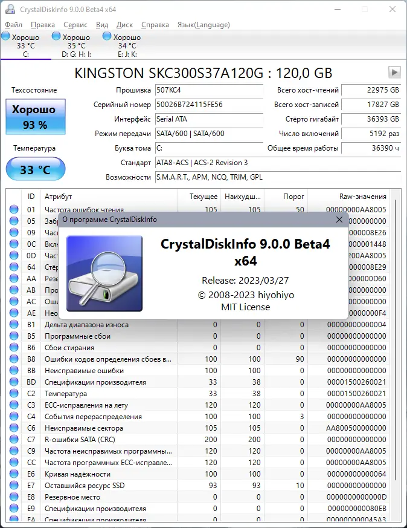Screen dimensions: 407x528
Task: Click the Release: 2023/03/27 text
Action: coord(245,280)
